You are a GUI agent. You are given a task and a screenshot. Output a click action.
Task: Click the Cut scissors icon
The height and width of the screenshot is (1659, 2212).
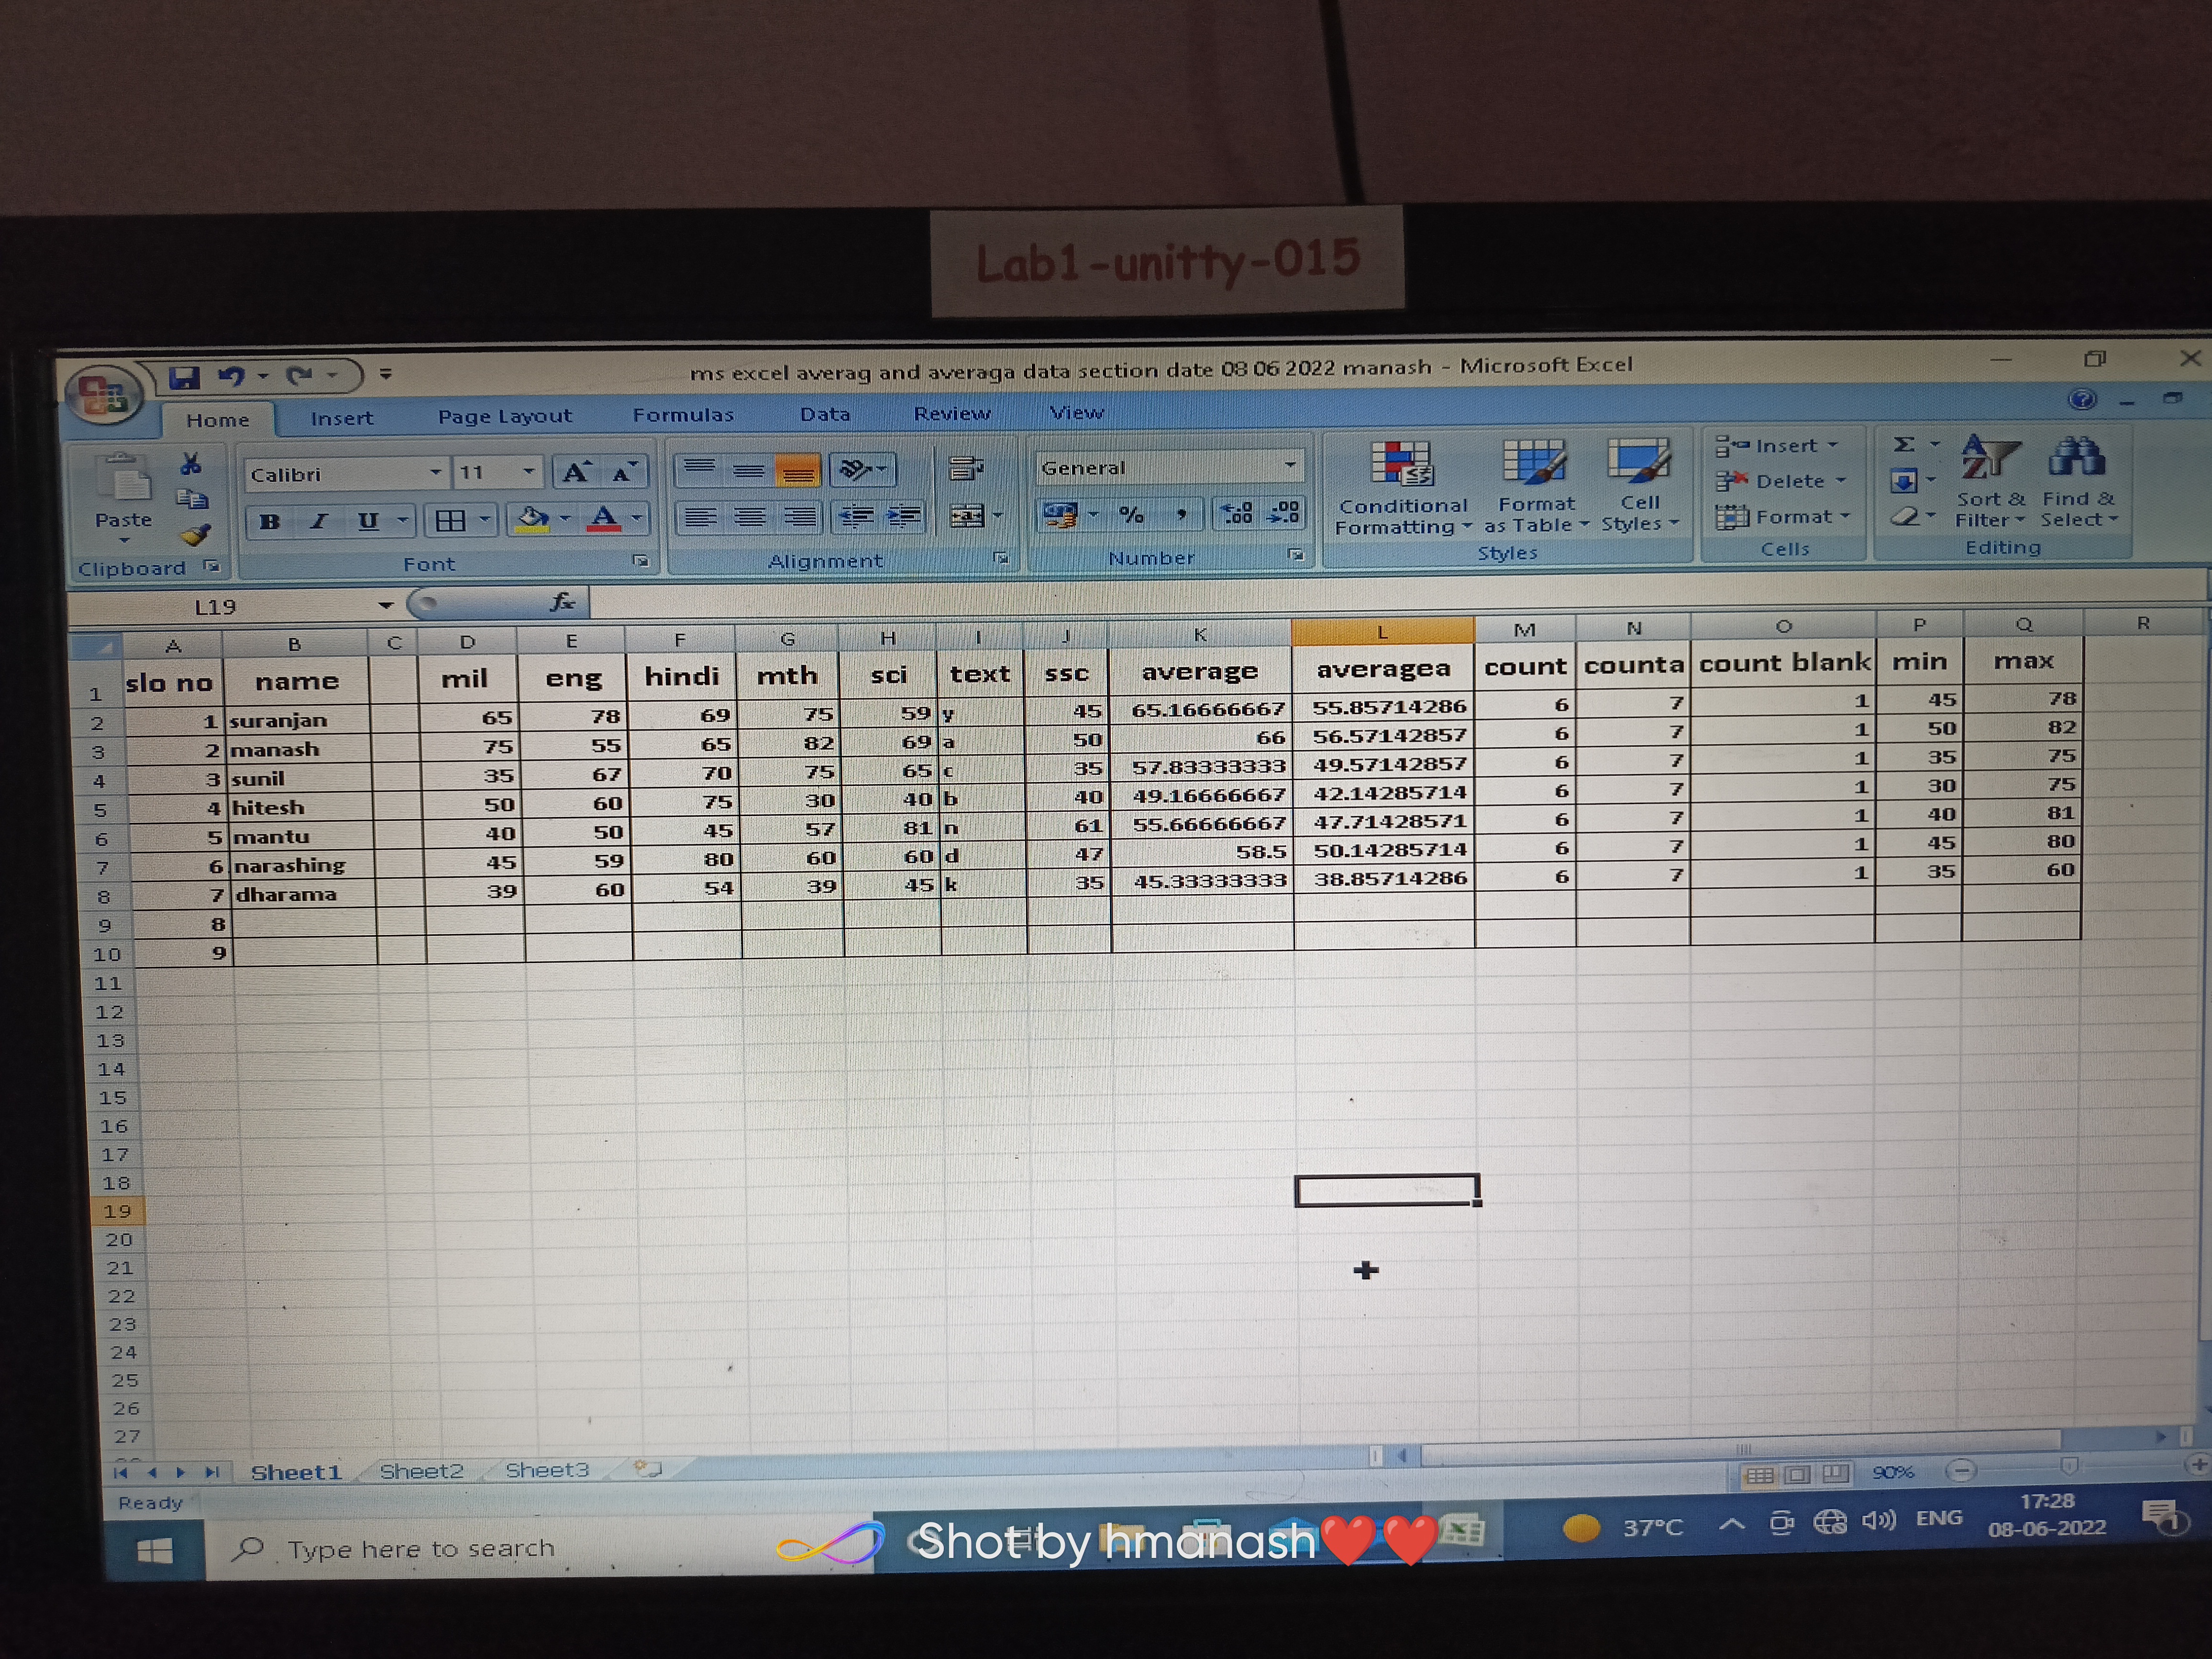[190, 464]
